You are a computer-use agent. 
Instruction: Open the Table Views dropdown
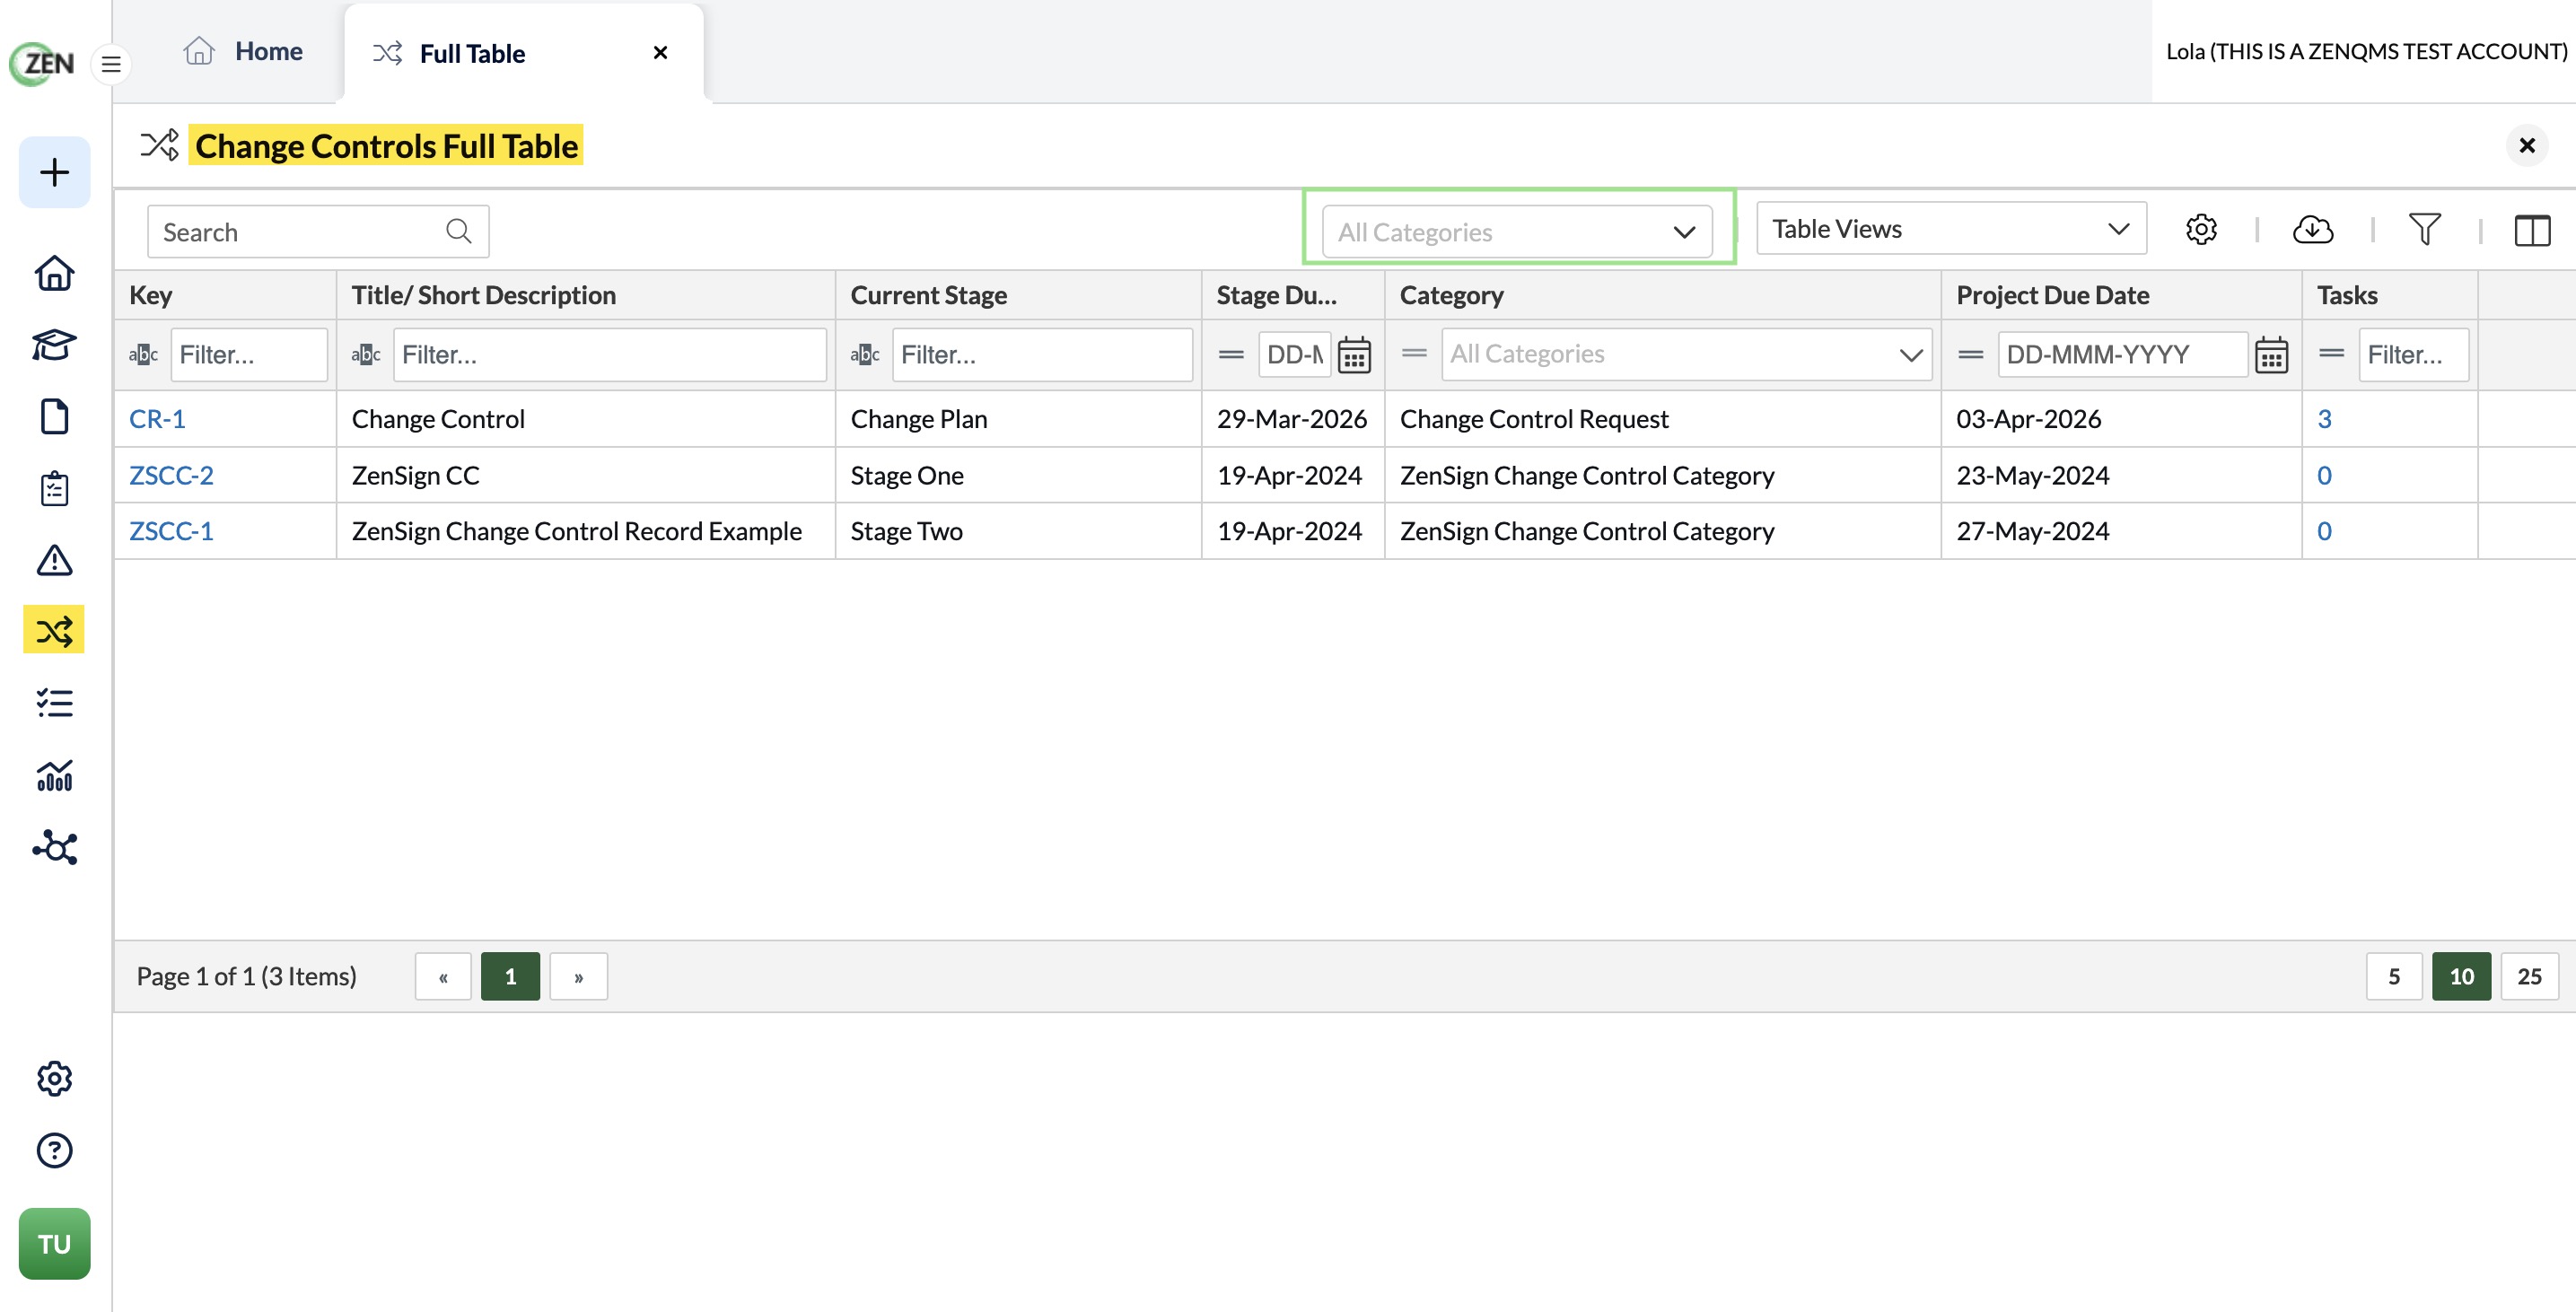1951,228
